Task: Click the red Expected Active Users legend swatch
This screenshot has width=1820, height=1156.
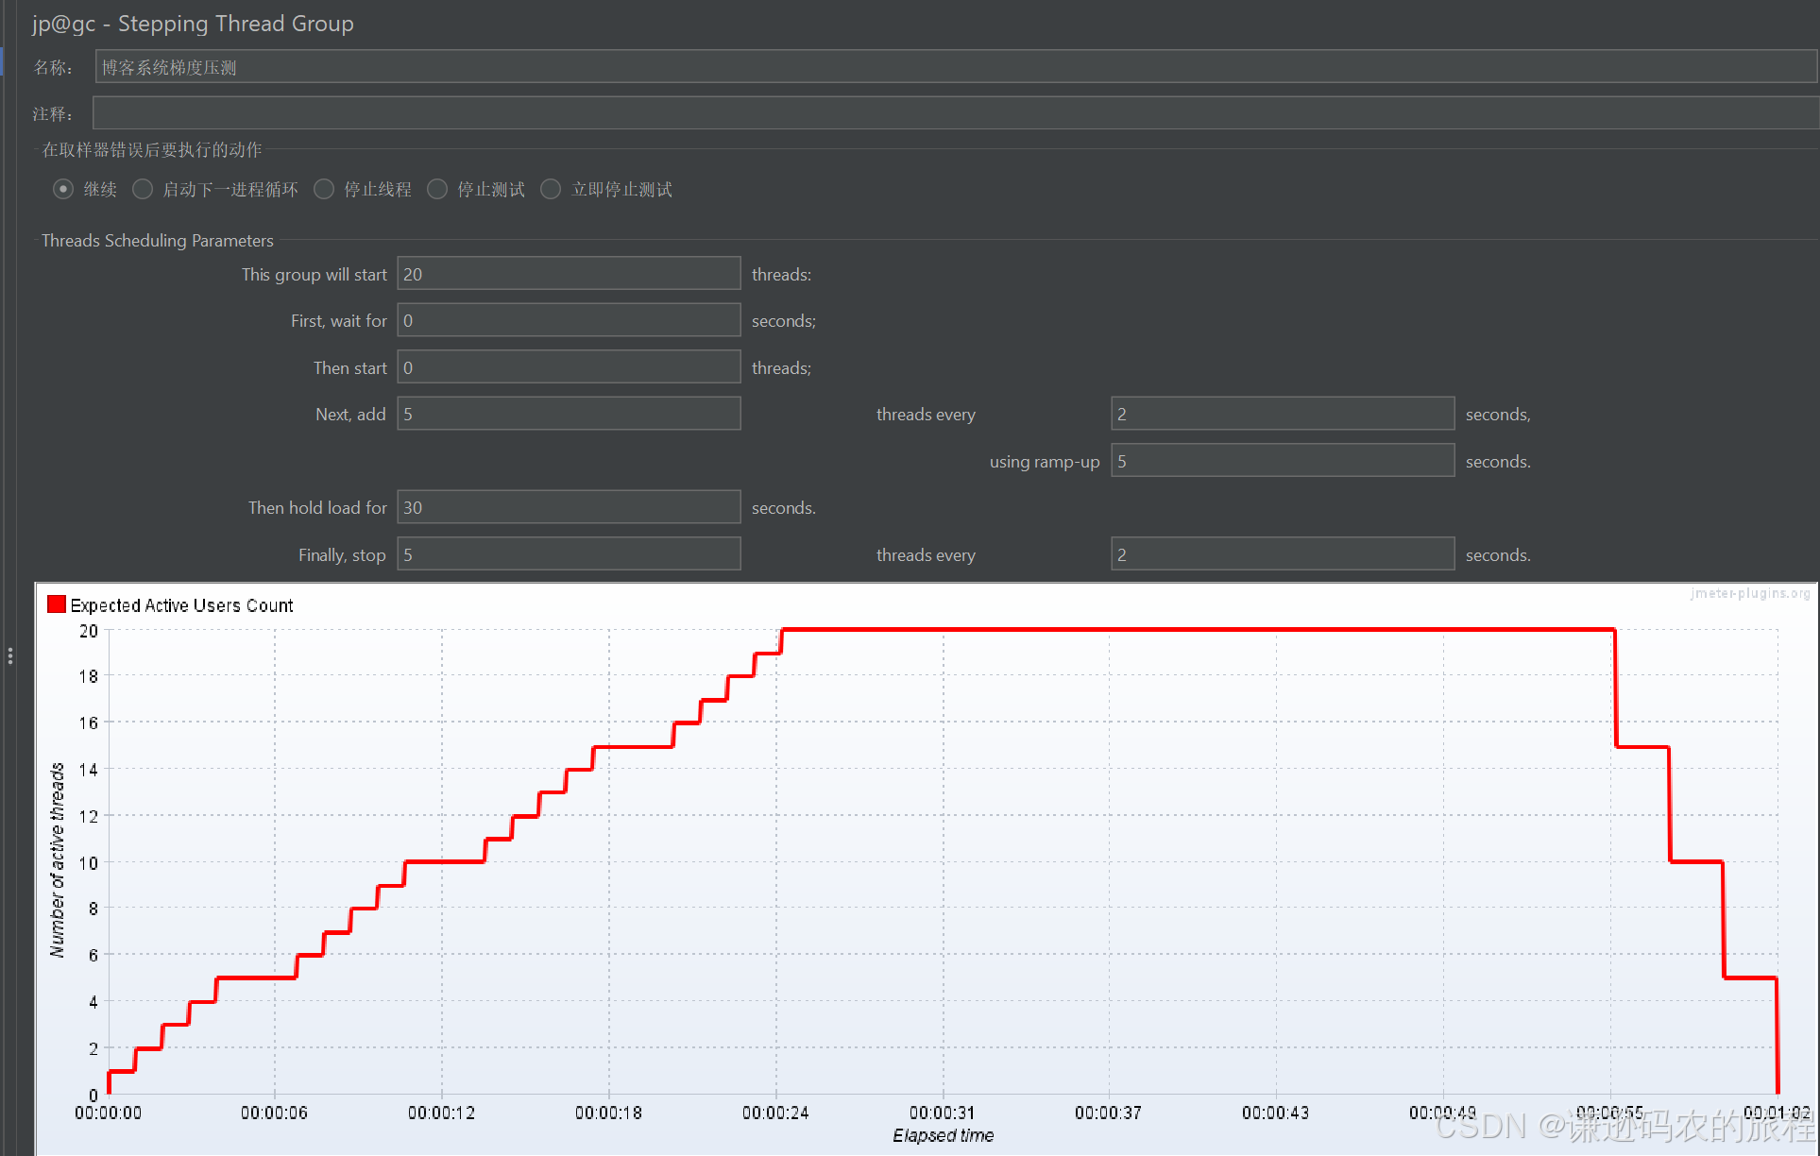Action: coord(57,604)
